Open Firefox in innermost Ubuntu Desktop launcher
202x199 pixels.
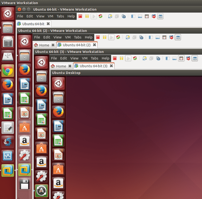tap(58, 112)
